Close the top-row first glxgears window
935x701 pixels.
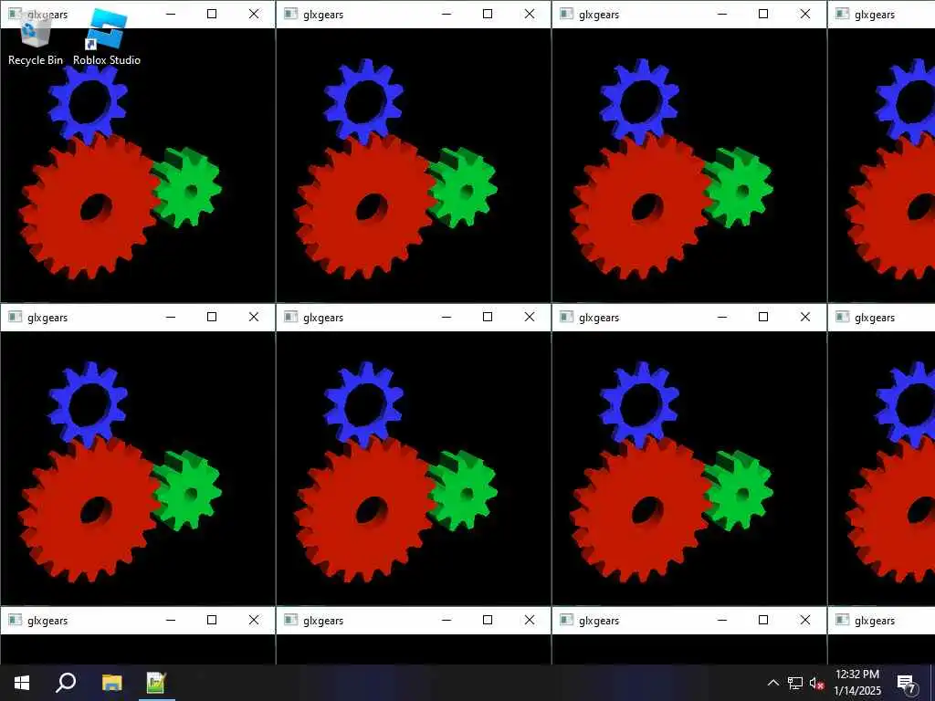[254, 15]
